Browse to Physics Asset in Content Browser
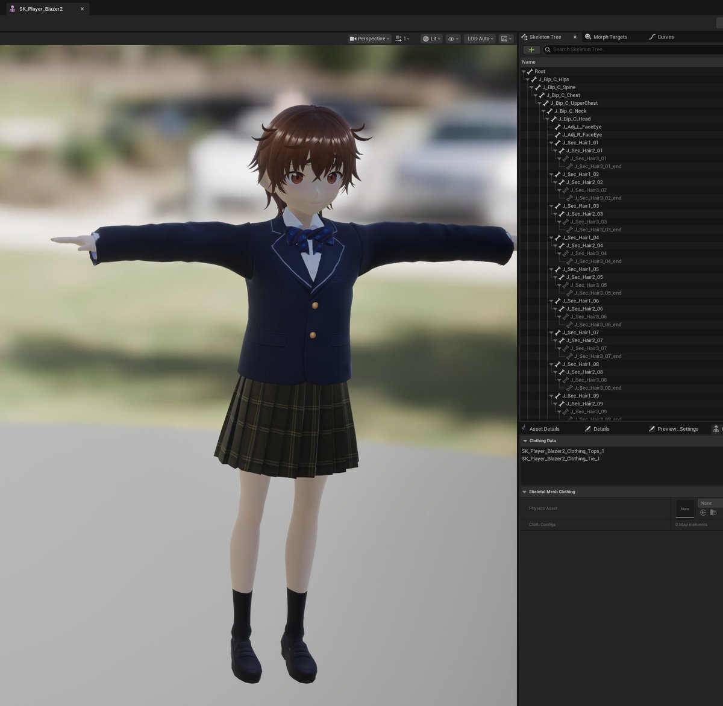Image resolution: width=723 pixels, height=706 pixels. pyautogui.click(x=713, y=513)
